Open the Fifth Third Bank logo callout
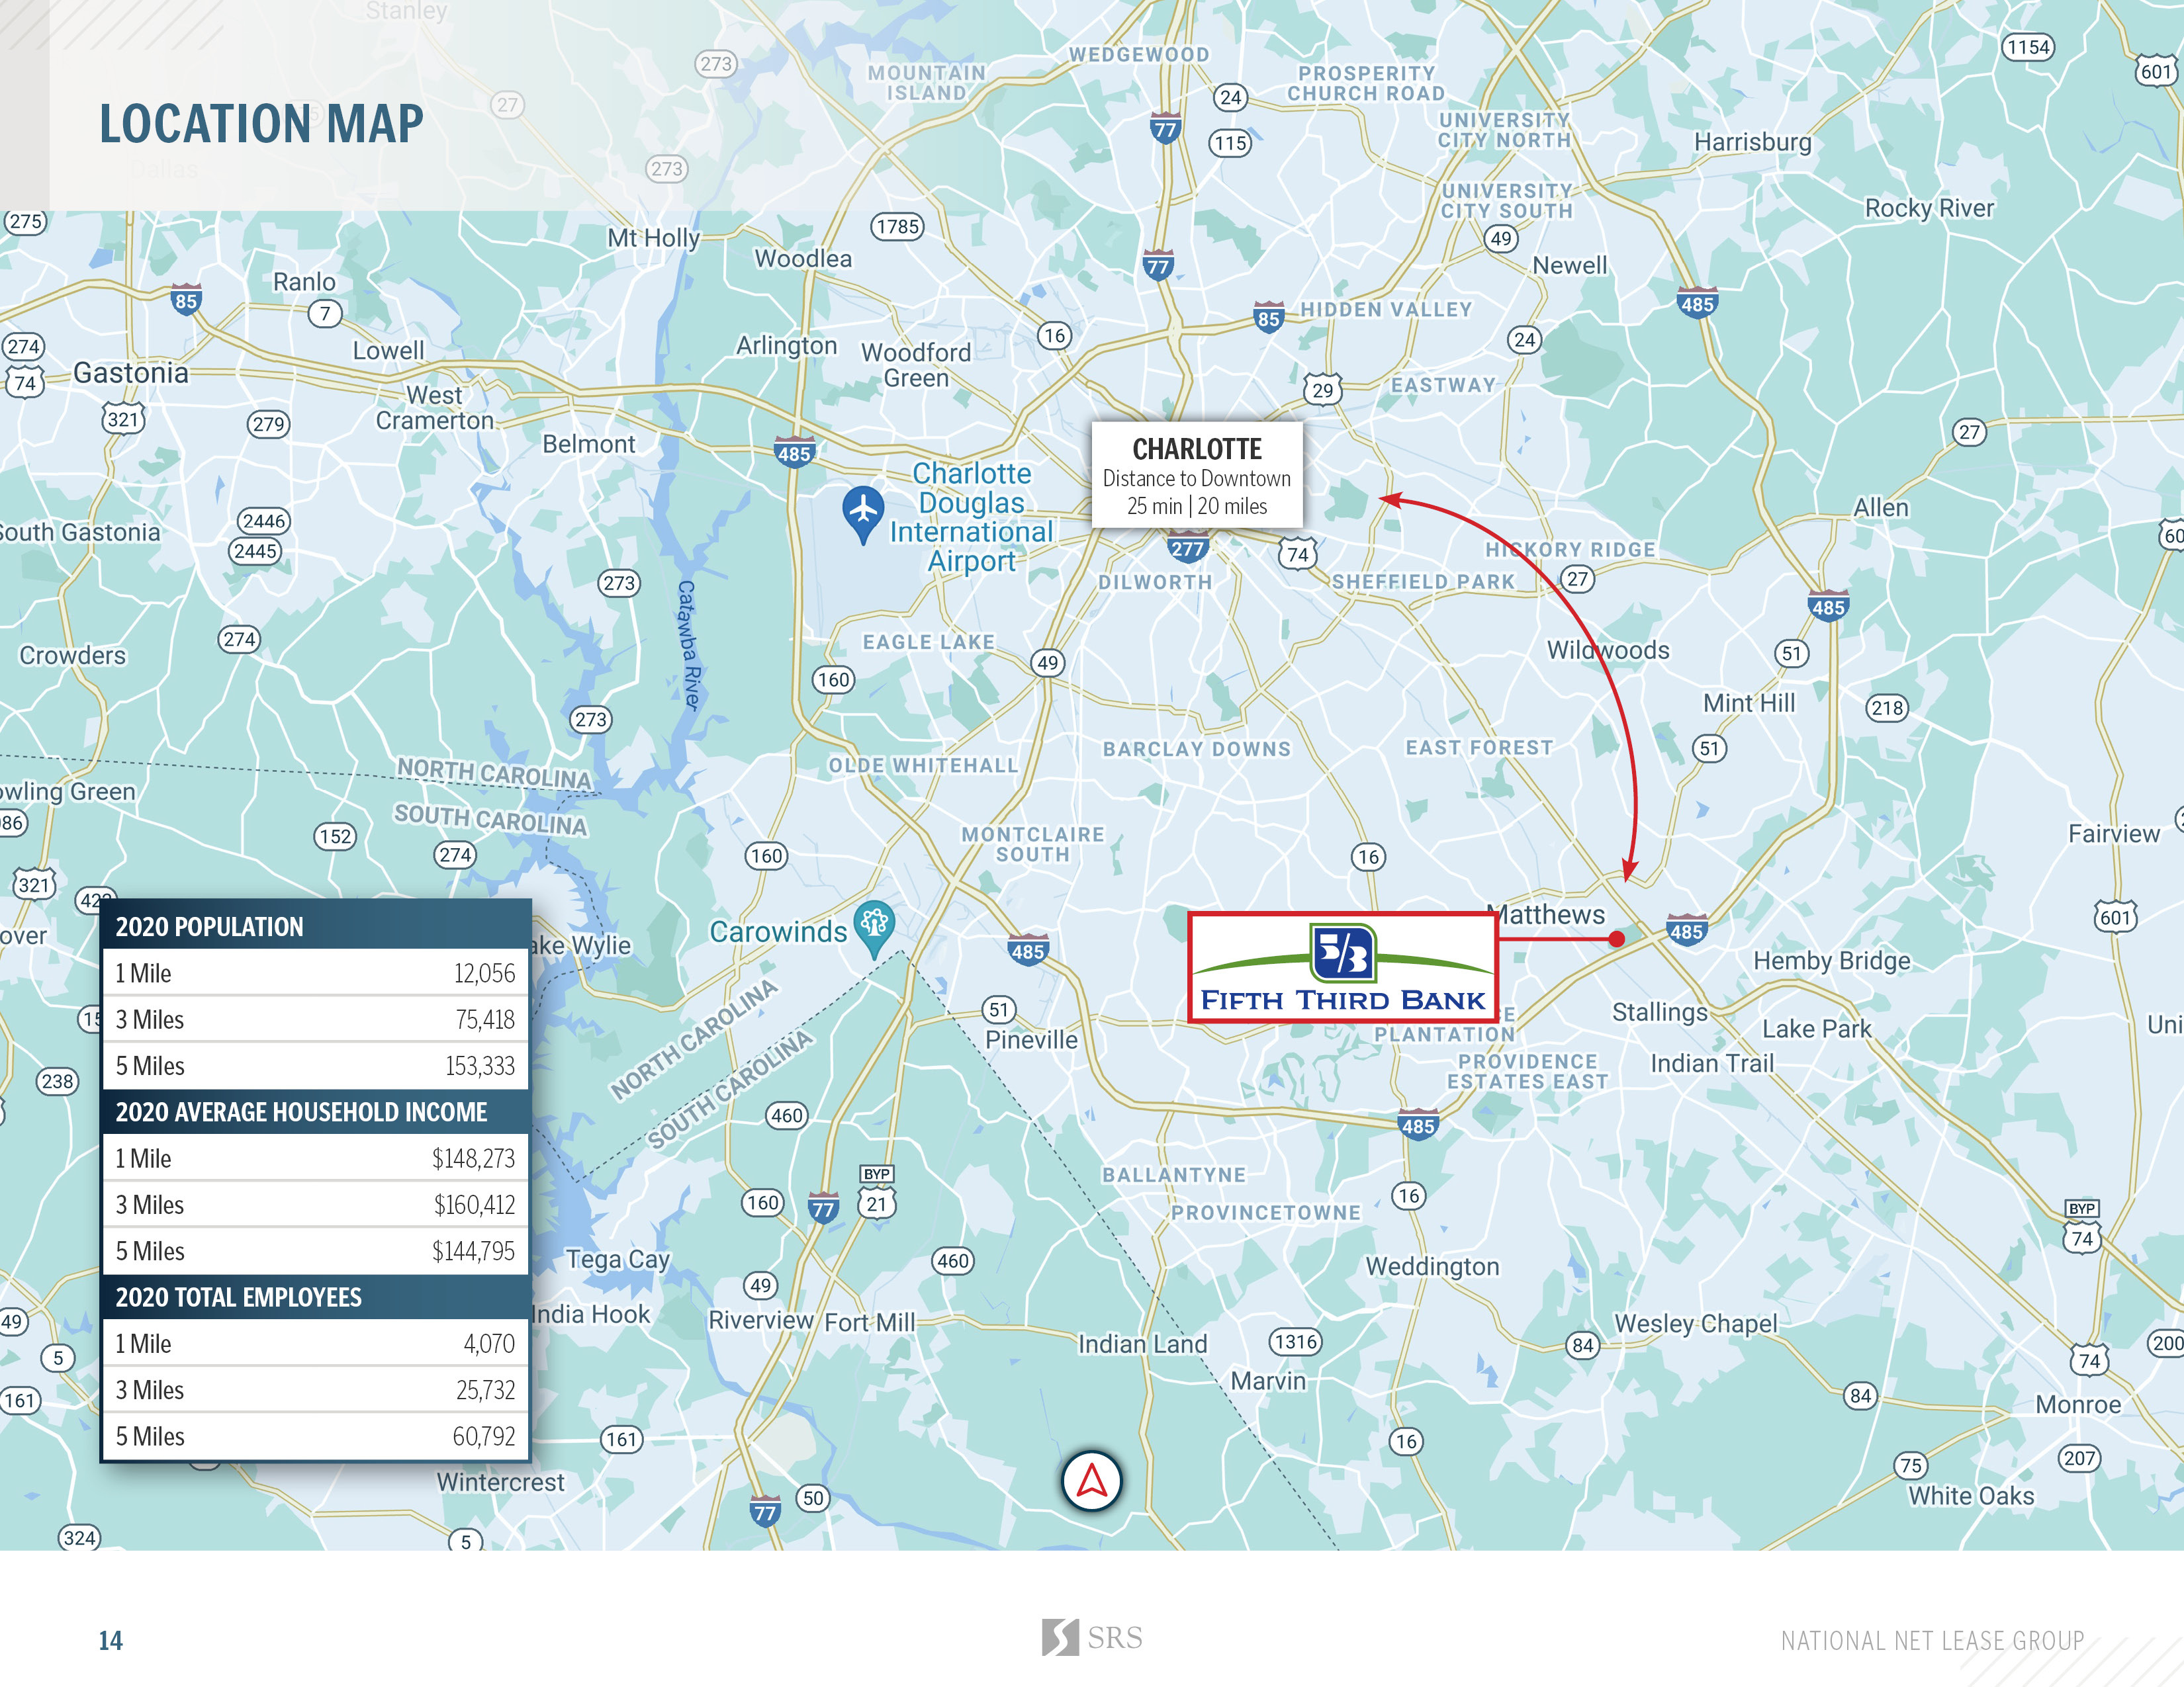The height and width of the screenshot is (1687, 2184). (1342, 967)
